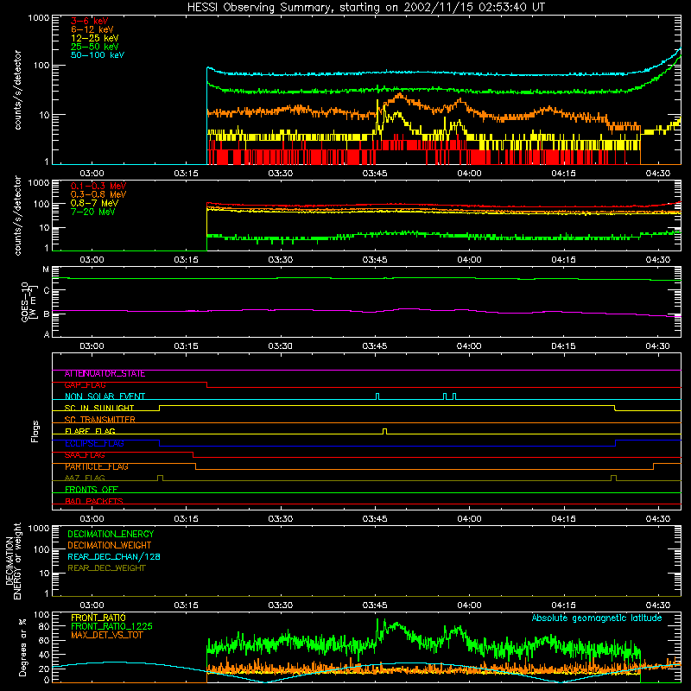The width and height of the screenshot is (691, 691).
Task: Click the C flare-class tick label
Action: 47,290
